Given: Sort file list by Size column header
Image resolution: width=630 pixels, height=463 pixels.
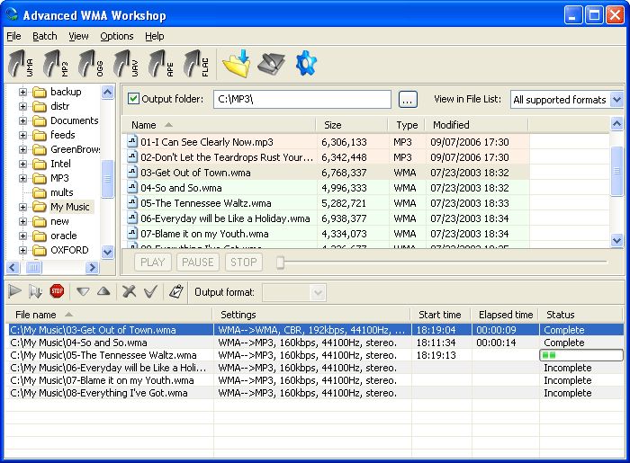Looking at the screenshot, I should coord(352,125).
